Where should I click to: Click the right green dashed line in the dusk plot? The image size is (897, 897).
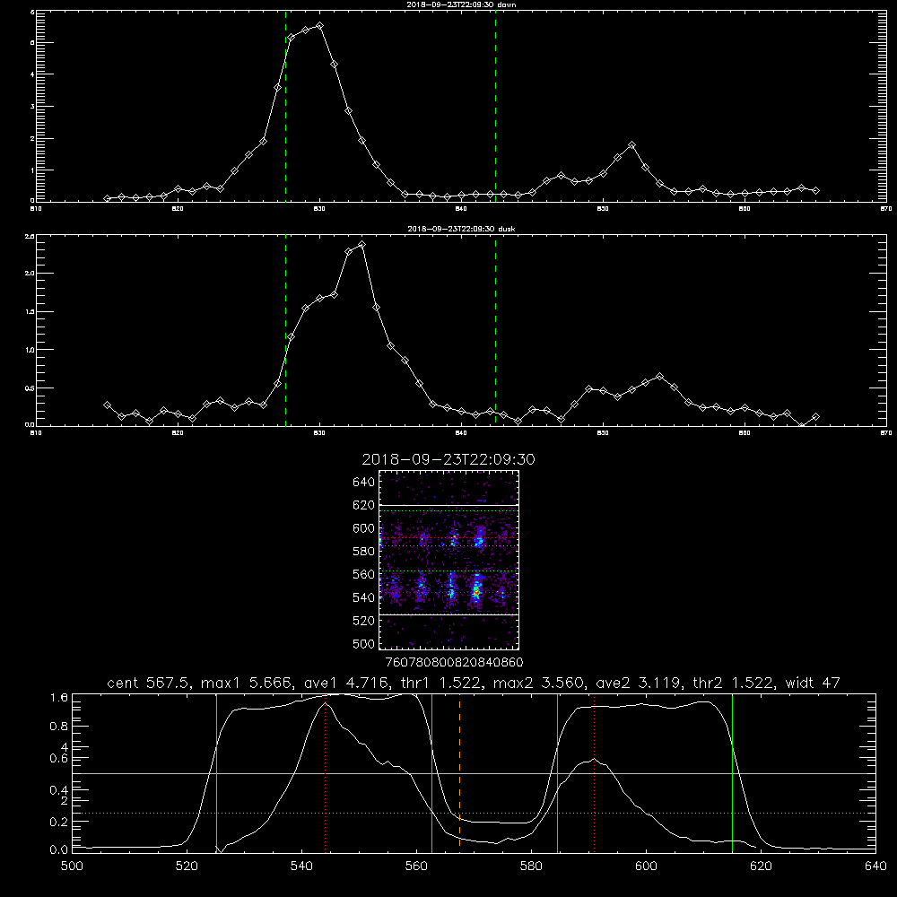(495, 330)
